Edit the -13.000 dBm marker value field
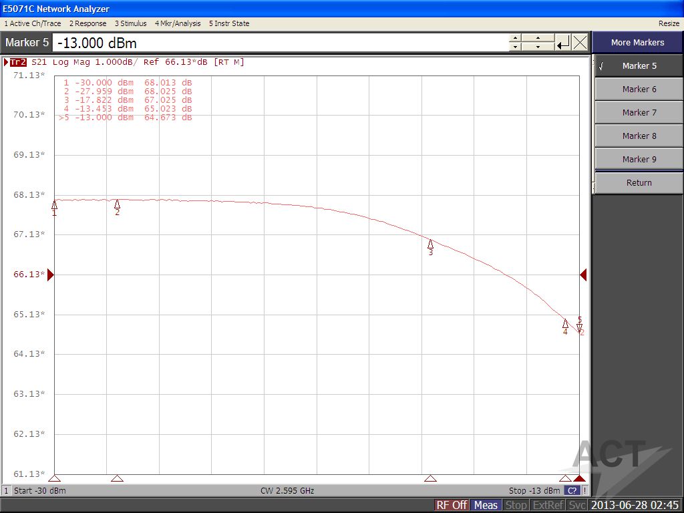684x513 pixels. (280, 43)
